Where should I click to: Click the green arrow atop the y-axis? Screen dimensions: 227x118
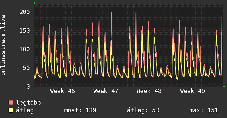click(34, 3)
